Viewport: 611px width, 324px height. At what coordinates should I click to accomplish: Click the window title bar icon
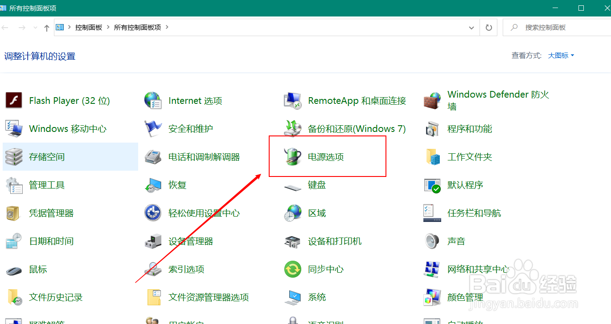(4, 8)
